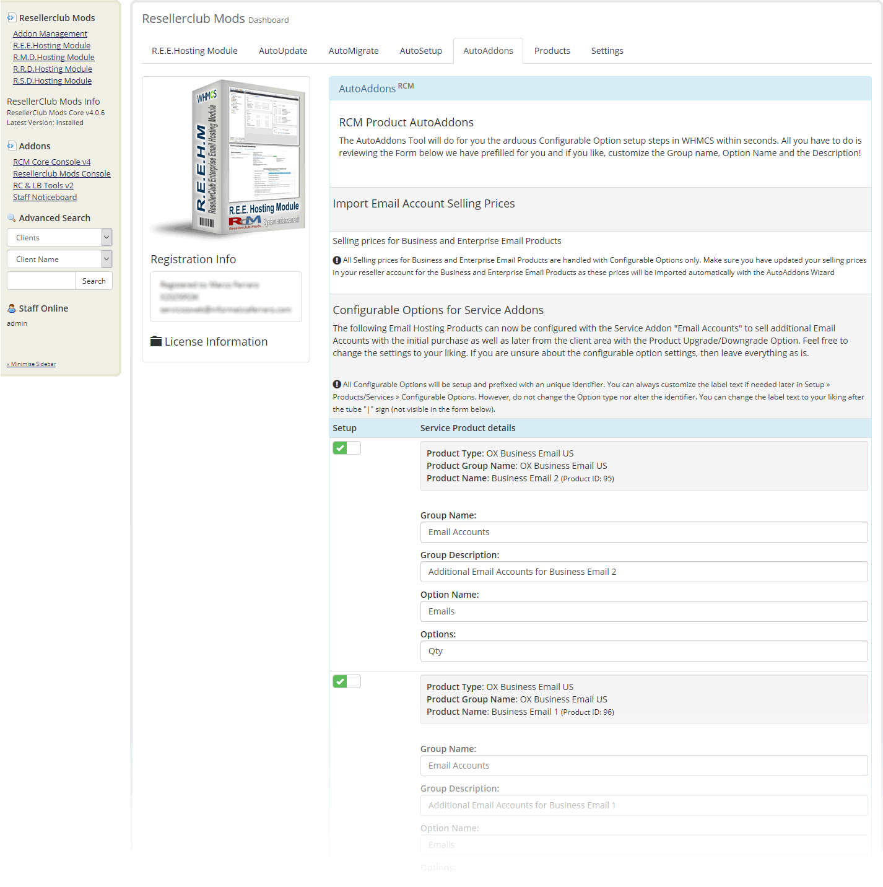Click the Registration Info heading
The width and height of the screenshot is (883, 887).
(193, 260)
